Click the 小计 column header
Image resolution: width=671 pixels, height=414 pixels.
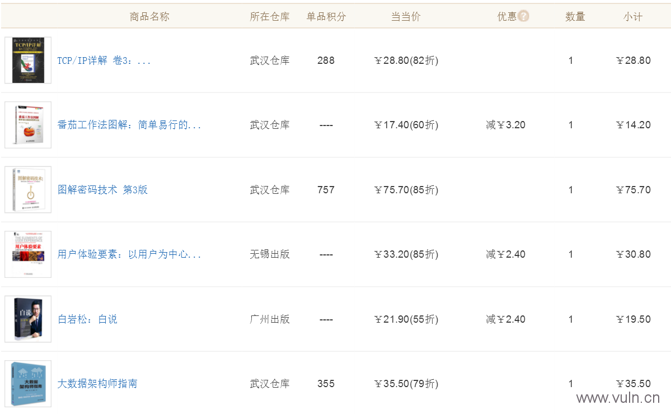(633, 17)
